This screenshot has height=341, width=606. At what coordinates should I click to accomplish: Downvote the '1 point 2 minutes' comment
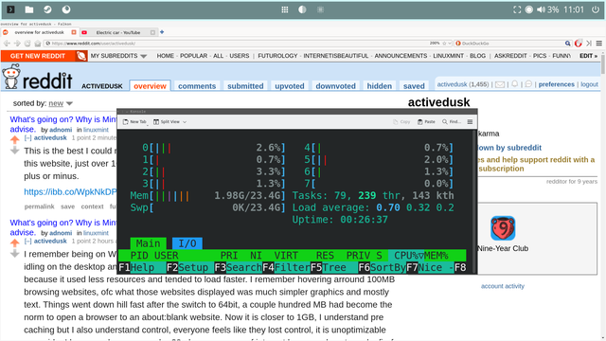click(15, 151)
